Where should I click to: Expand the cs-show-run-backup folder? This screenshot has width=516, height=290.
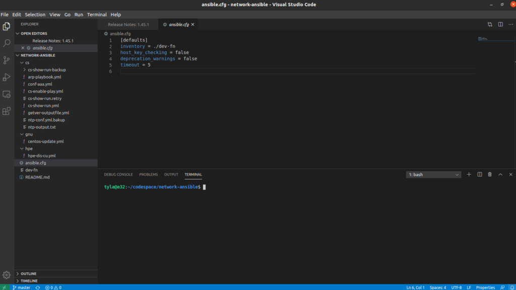tap(46, 70)
